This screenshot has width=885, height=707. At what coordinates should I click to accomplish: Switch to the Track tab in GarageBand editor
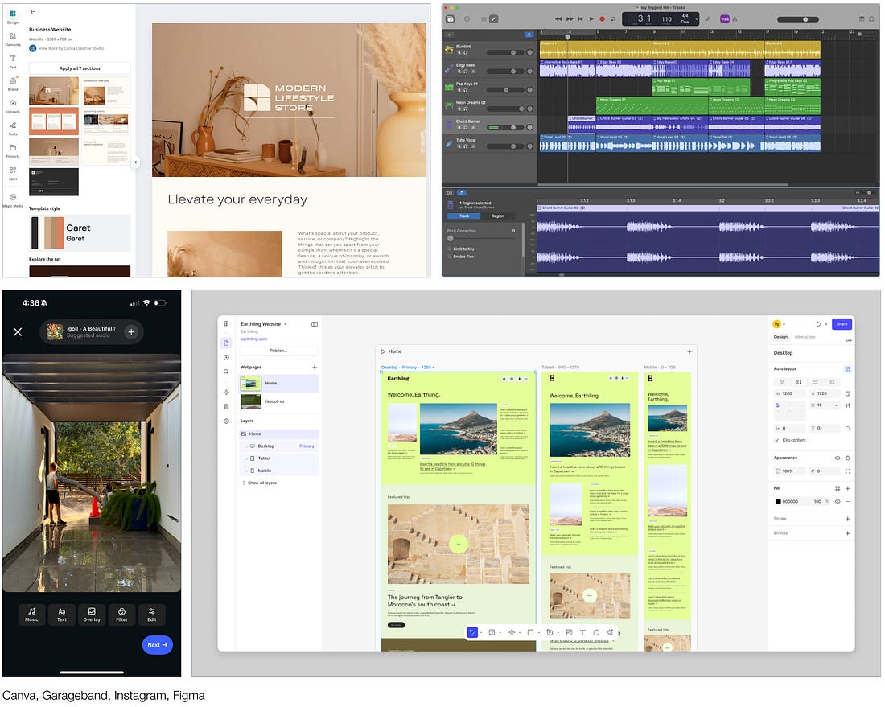pyautogui.click(x=464, y=216)
